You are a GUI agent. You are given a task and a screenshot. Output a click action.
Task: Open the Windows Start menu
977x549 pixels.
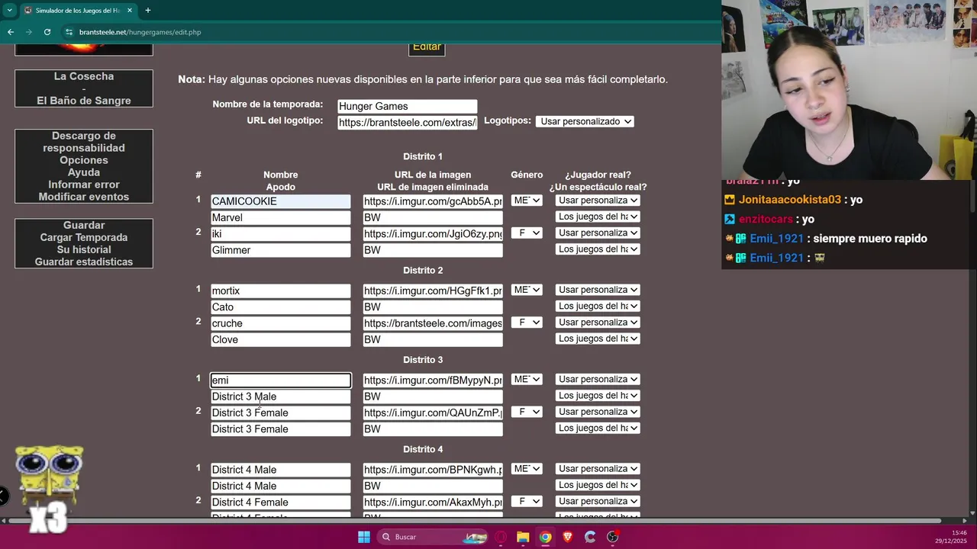click(364, 537)
